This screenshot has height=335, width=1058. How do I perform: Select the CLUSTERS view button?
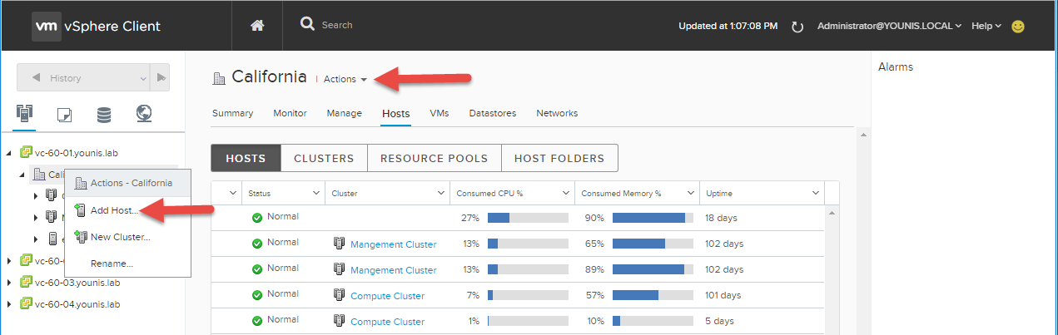pyautogui.click(x=324, y=158)
